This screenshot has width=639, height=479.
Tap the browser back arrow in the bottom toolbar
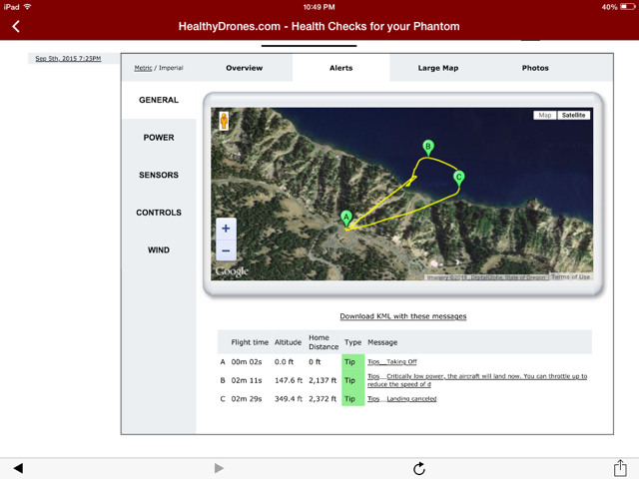click(x=18, y=468)
